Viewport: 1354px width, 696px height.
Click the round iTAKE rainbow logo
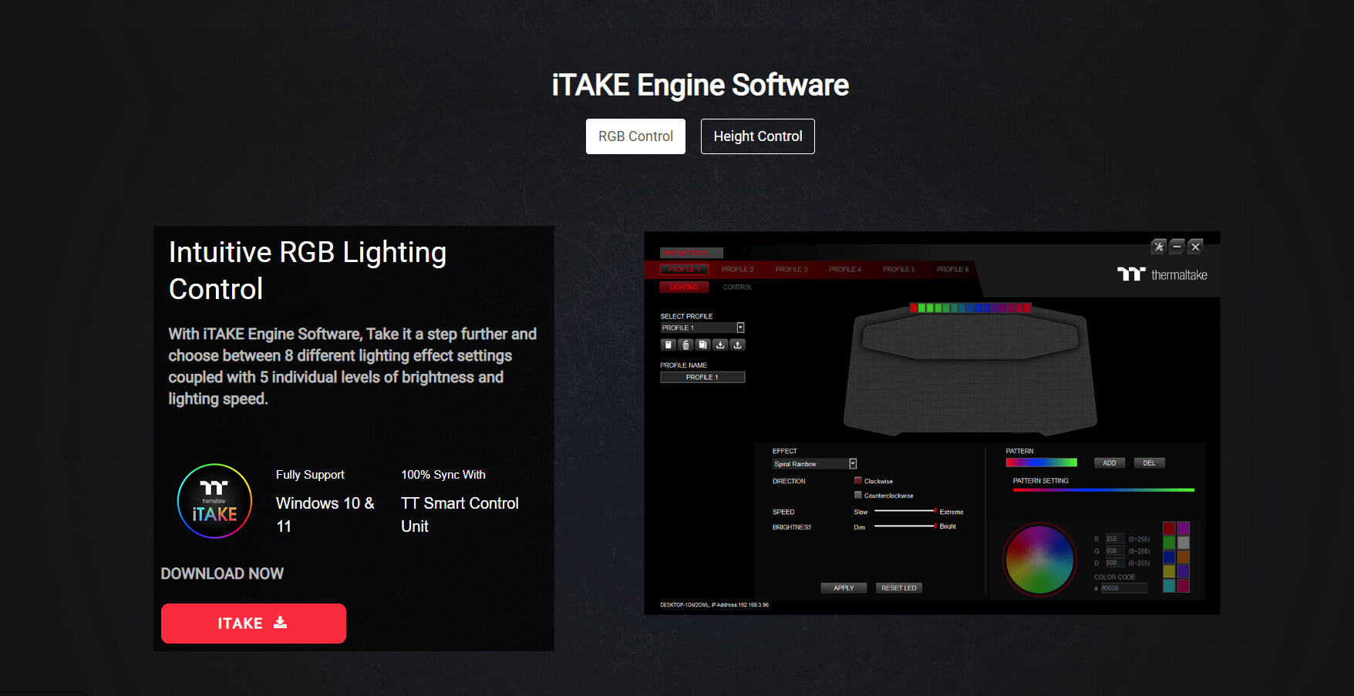point(214,501)
